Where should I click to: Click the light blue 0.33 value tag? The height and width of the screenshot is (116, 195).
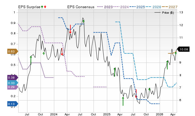[x=12, y=83]
